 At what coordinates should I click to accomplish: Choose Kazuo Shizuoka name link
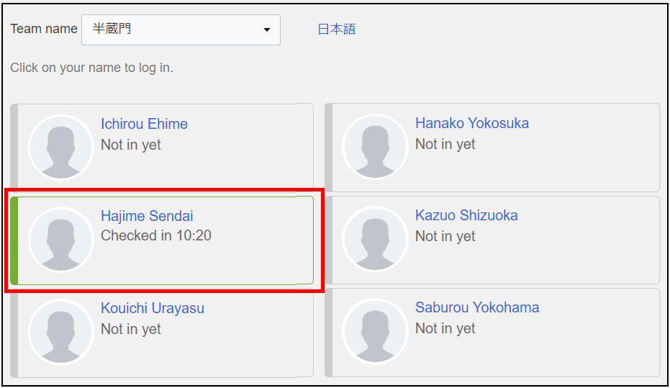466,215
